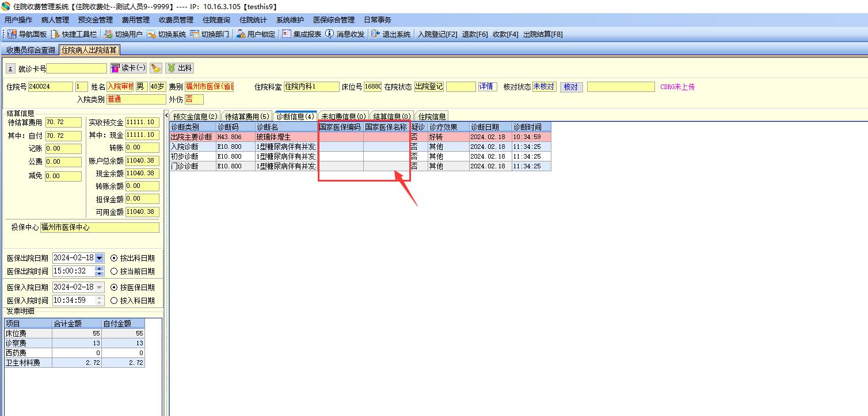
Task: Click into the 就诊卡号 input field
Action: pyautogui.click(x=77, y=68)
